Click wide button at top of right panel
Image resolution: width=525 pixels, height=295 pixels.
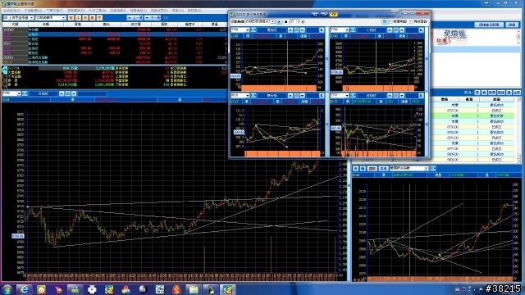tap(489, 25)
